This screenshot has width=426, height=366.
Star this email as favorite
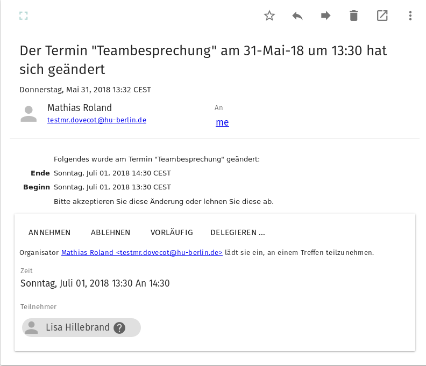pyautogui.click(x=269, y=16)
